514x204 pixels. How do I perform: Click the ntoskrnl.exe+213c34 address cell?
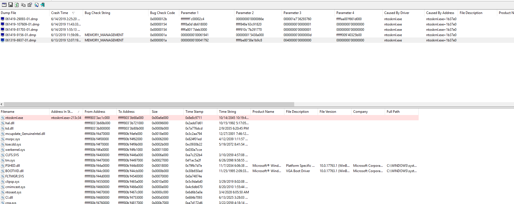66,118
